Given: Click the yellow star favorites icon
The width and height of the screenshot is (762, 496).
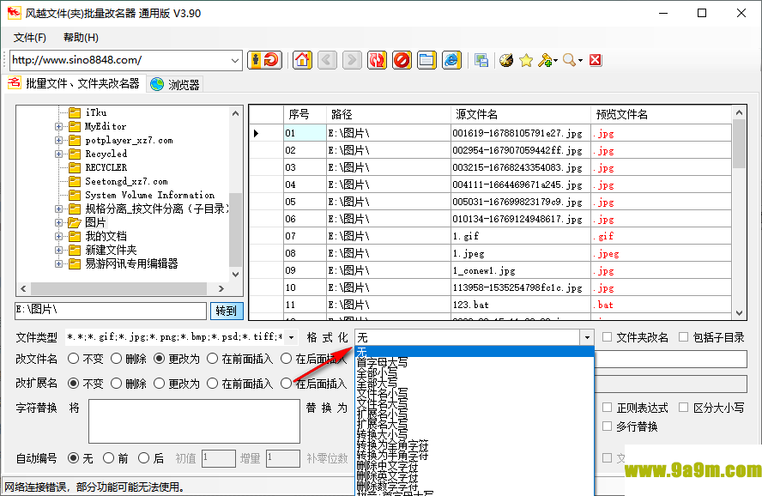Looking at the screenshot, I should (x=526, y=60).
